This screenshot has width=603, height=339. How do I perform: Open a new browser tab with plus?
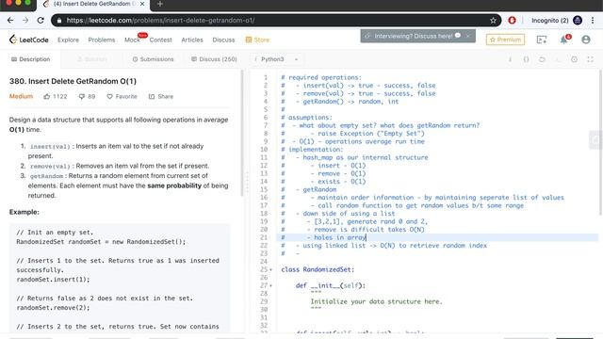point(160,4)
